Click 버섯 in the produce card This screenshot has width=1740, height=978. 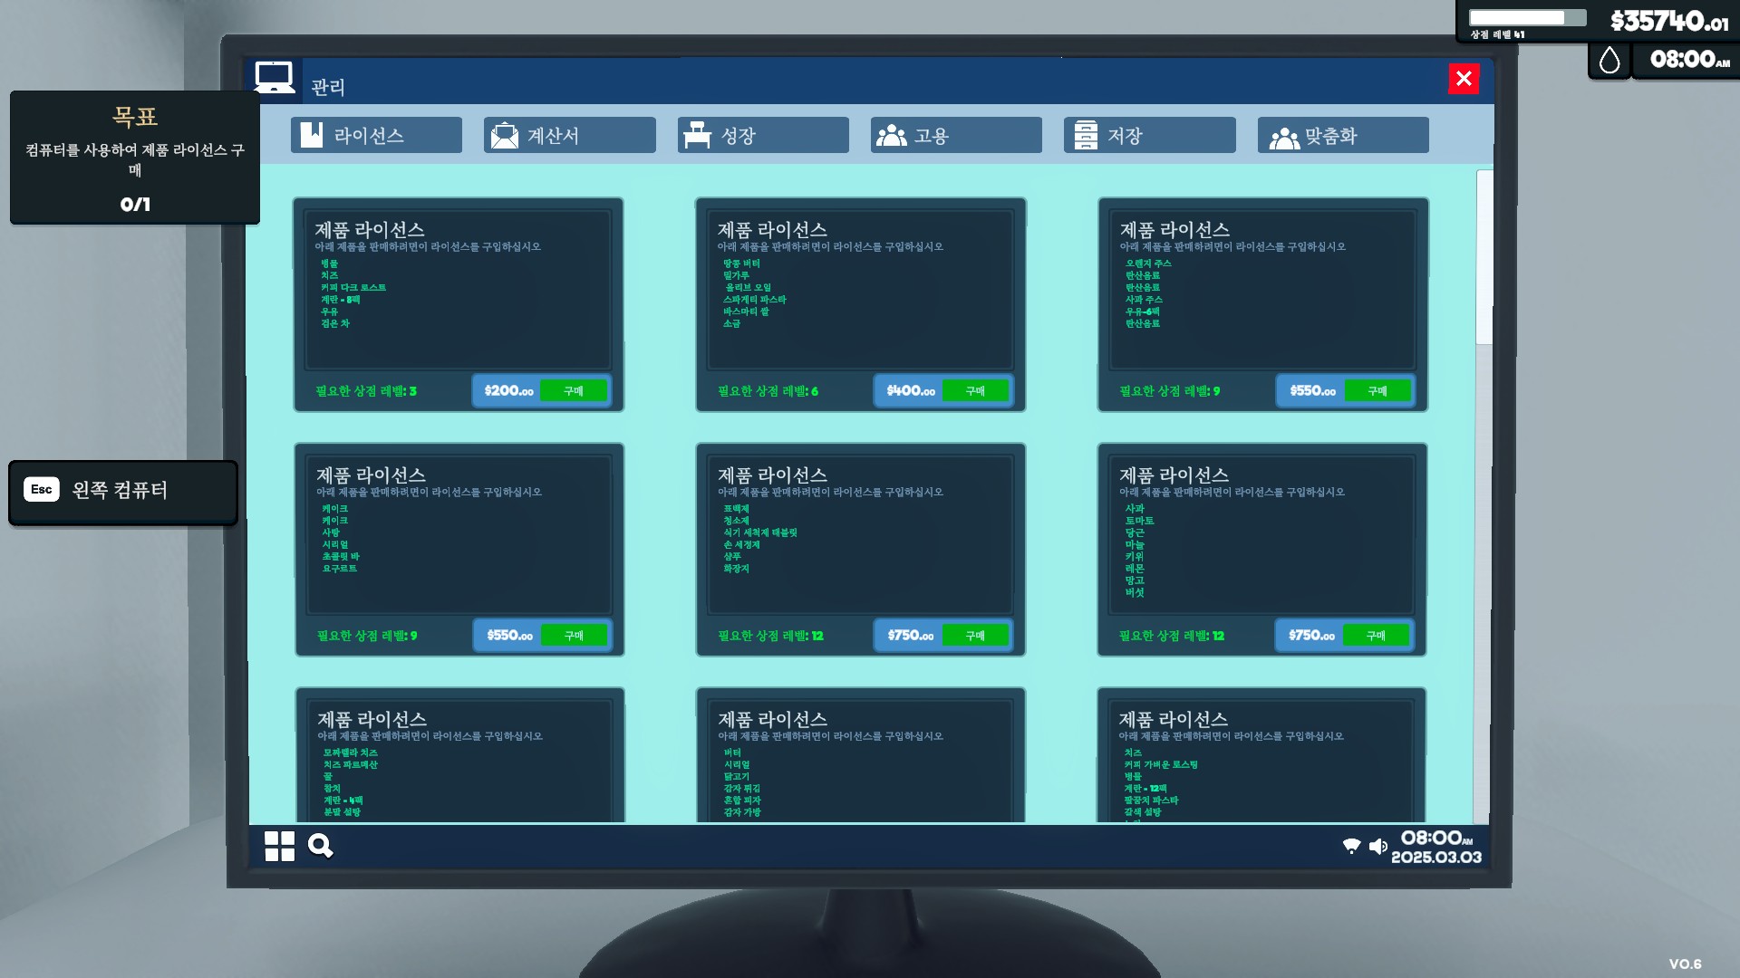(1135, 592)
